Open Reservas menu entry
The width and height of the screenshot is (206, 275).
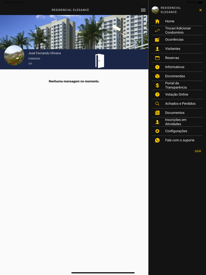(x=172, y=58)
